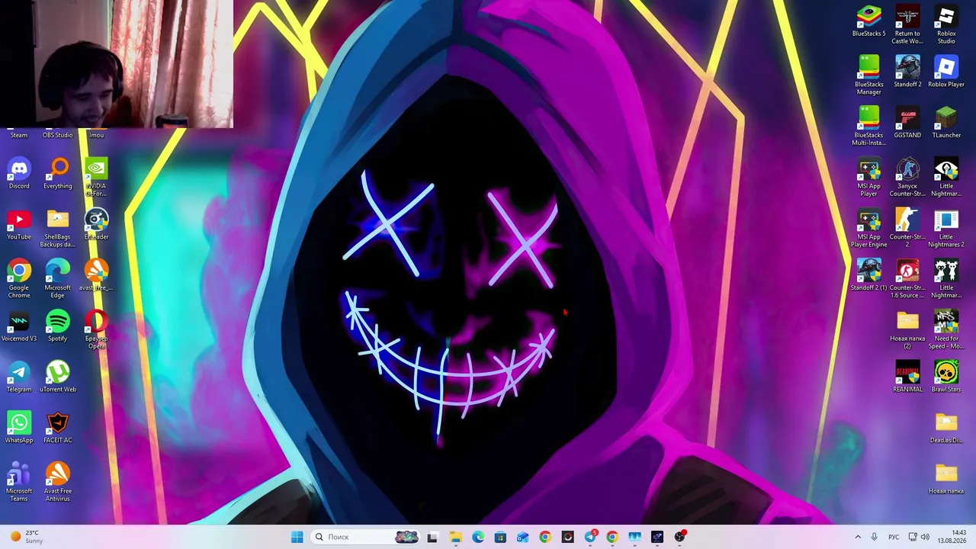Open the Windows Start menu

pyautogui.click(x=297, y=537)
